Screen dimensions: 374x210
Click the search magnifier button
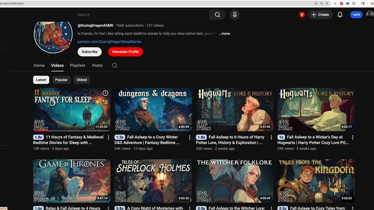[x=217, y=15]
